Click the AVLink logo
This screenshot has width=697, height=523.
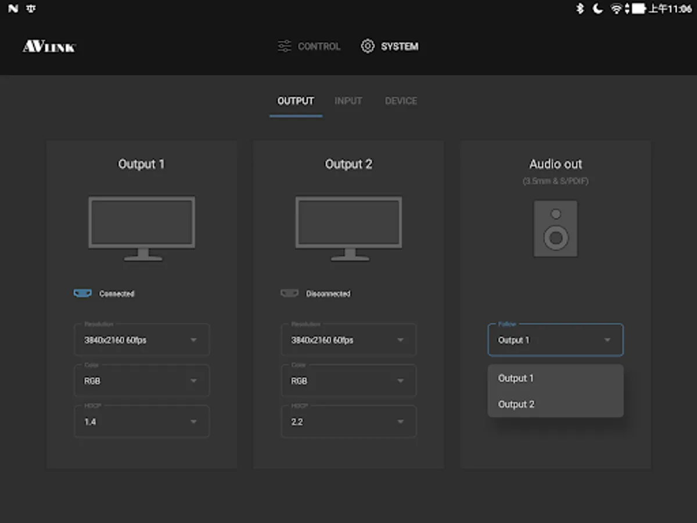pos(49,46)
